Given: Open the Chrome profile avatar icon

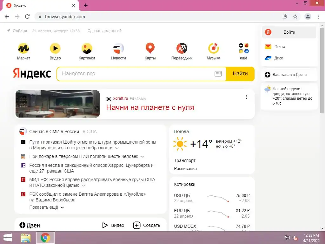Looking at the screenshot, I should pos(308,17).
